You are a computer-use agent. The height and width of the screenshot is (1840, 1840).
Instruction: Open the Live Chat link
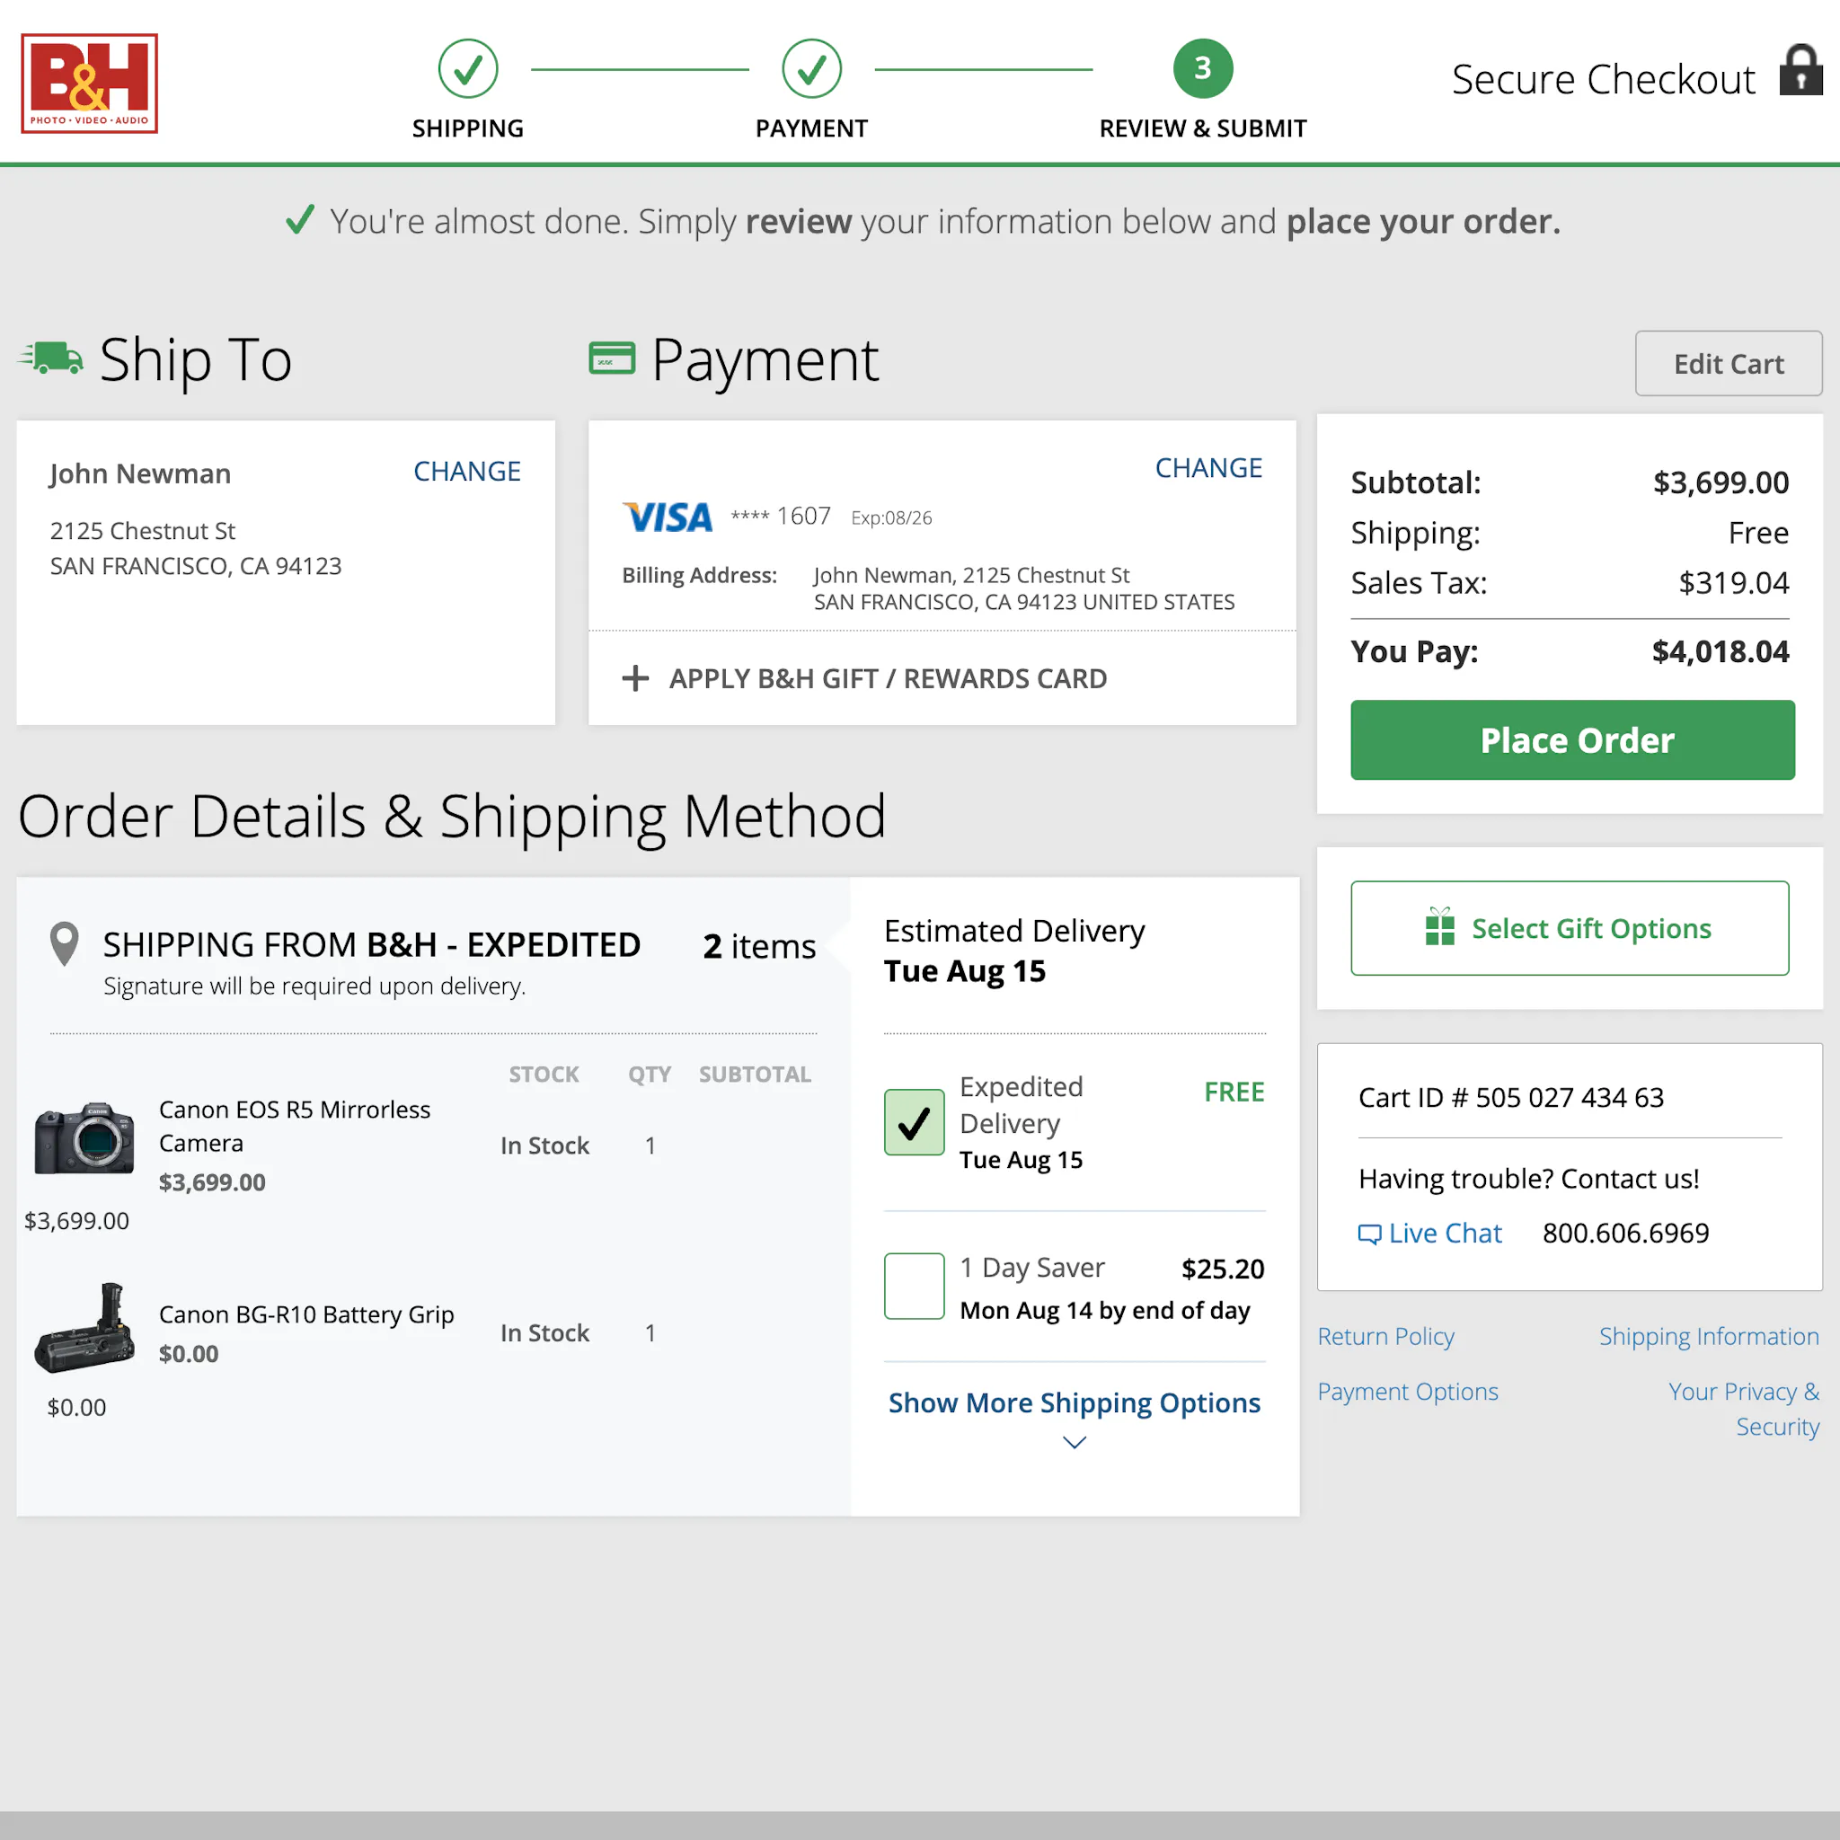tap(1444, 1234)
